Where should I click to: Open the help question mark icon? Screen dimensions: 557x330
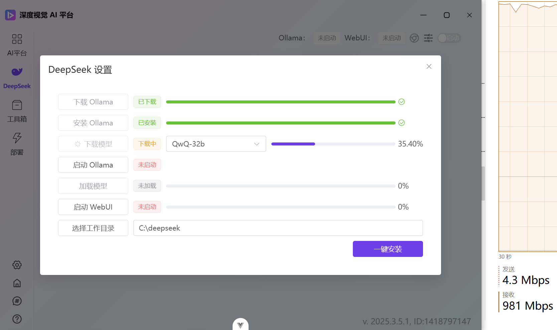coord(17,319)
